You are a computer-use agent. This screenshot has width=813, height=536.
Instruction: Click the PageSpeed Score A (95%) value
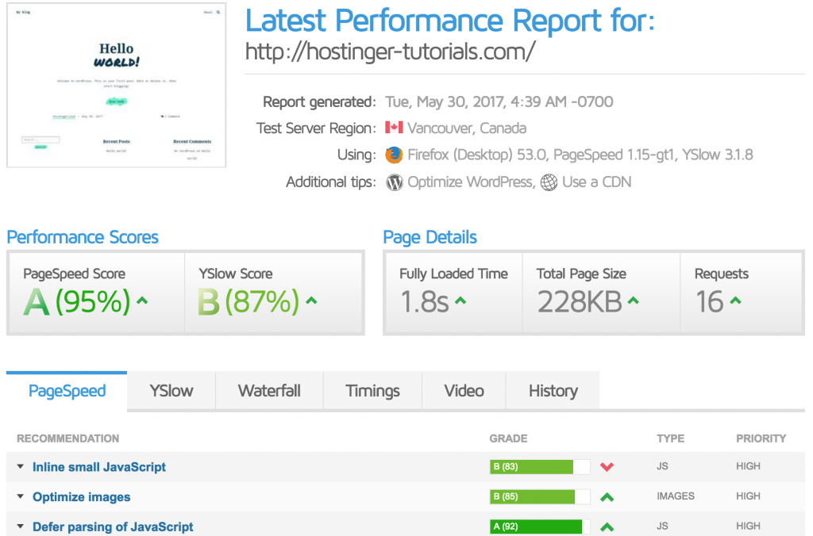tap(77, 301)
